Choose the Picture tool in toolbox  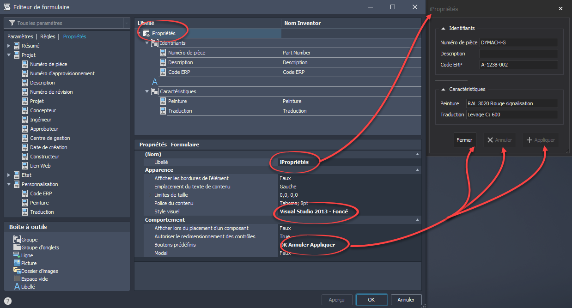click(x=29, y=263)
